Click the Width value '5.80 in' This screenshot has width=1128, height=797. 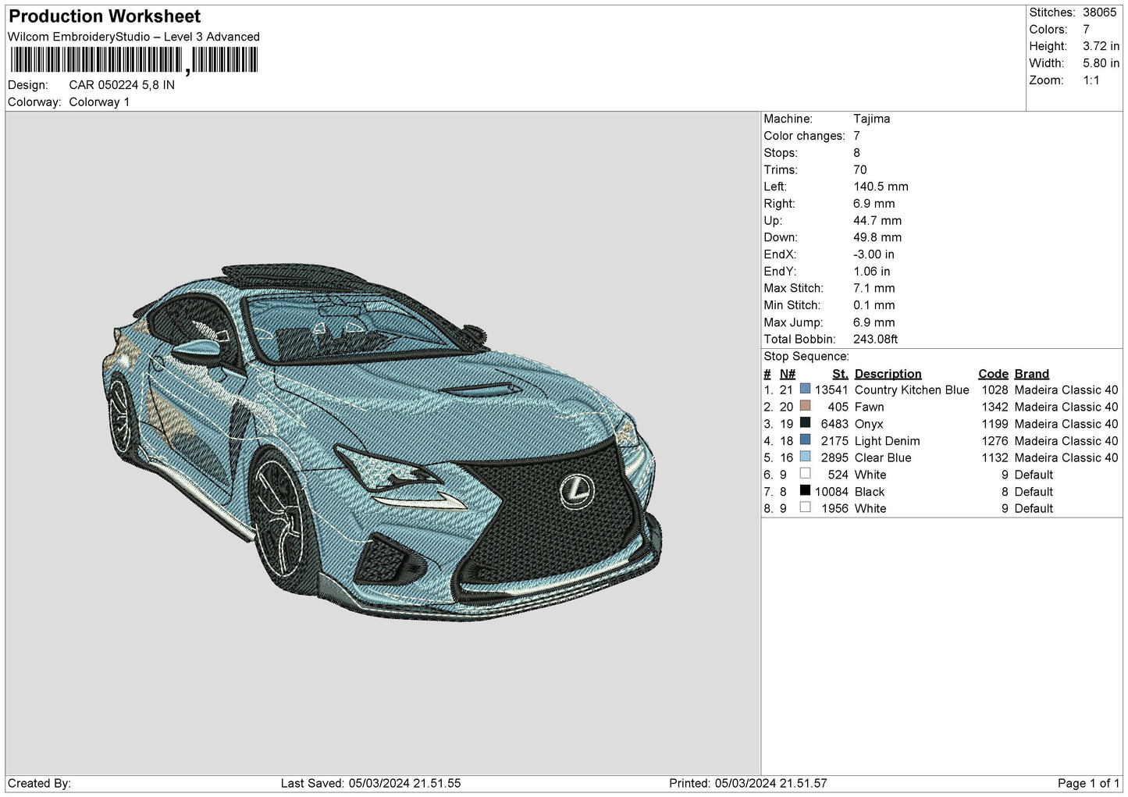(x=1101, y=63)
